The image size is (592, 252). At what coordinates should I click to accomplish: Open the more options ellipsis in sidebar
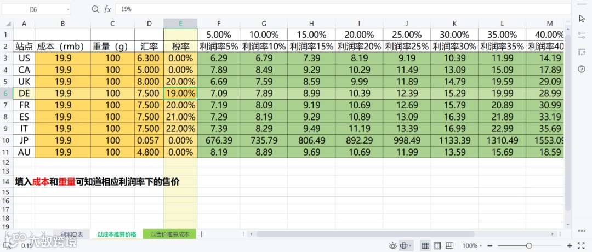coord(582,231)
